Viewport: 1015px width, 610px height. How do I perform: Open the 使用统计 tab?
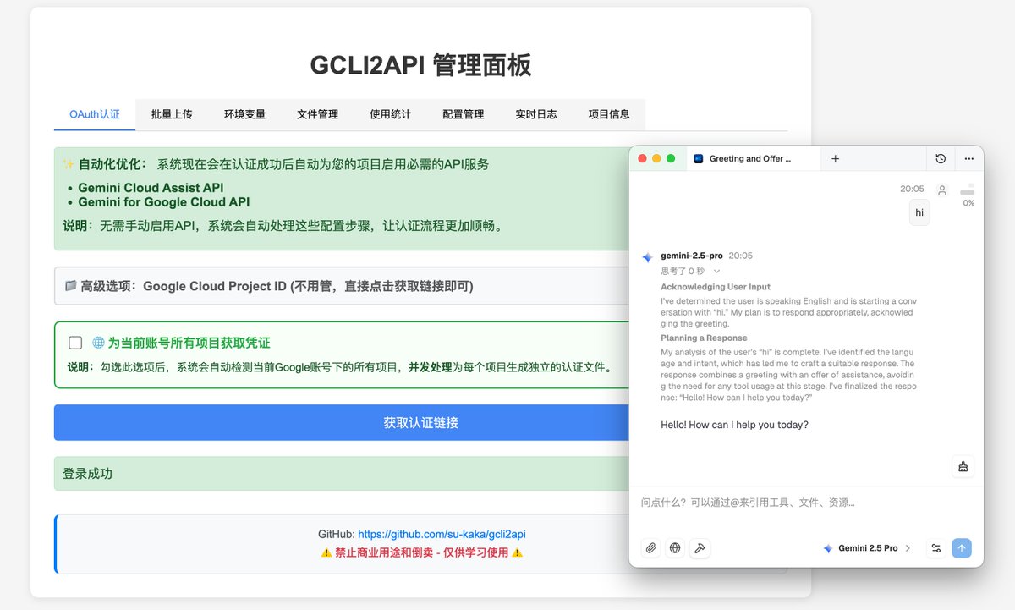tap(390, 114)
